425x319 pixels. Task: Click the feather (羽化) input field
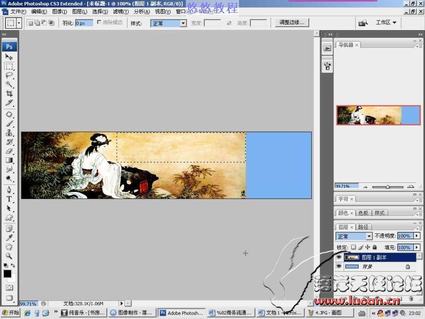[84, 23]
